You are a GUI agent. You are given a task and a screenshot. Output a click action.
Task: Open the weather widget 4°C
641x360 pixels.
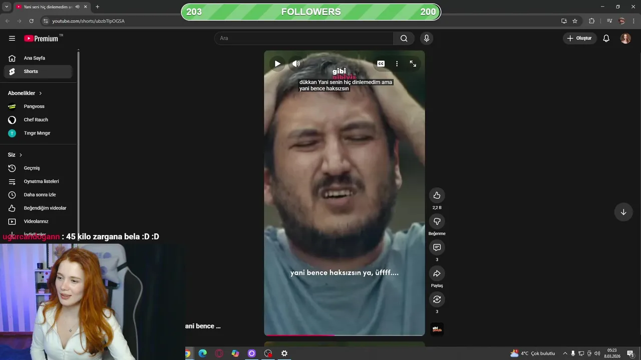point(532,353)
